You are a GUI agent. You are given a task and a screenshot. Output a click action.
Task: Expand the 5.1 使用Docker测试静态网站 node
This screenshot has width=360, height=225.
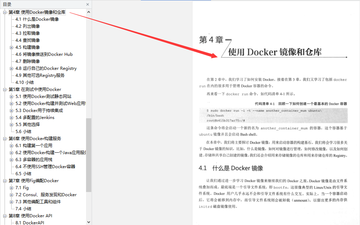tap(12, 97)
